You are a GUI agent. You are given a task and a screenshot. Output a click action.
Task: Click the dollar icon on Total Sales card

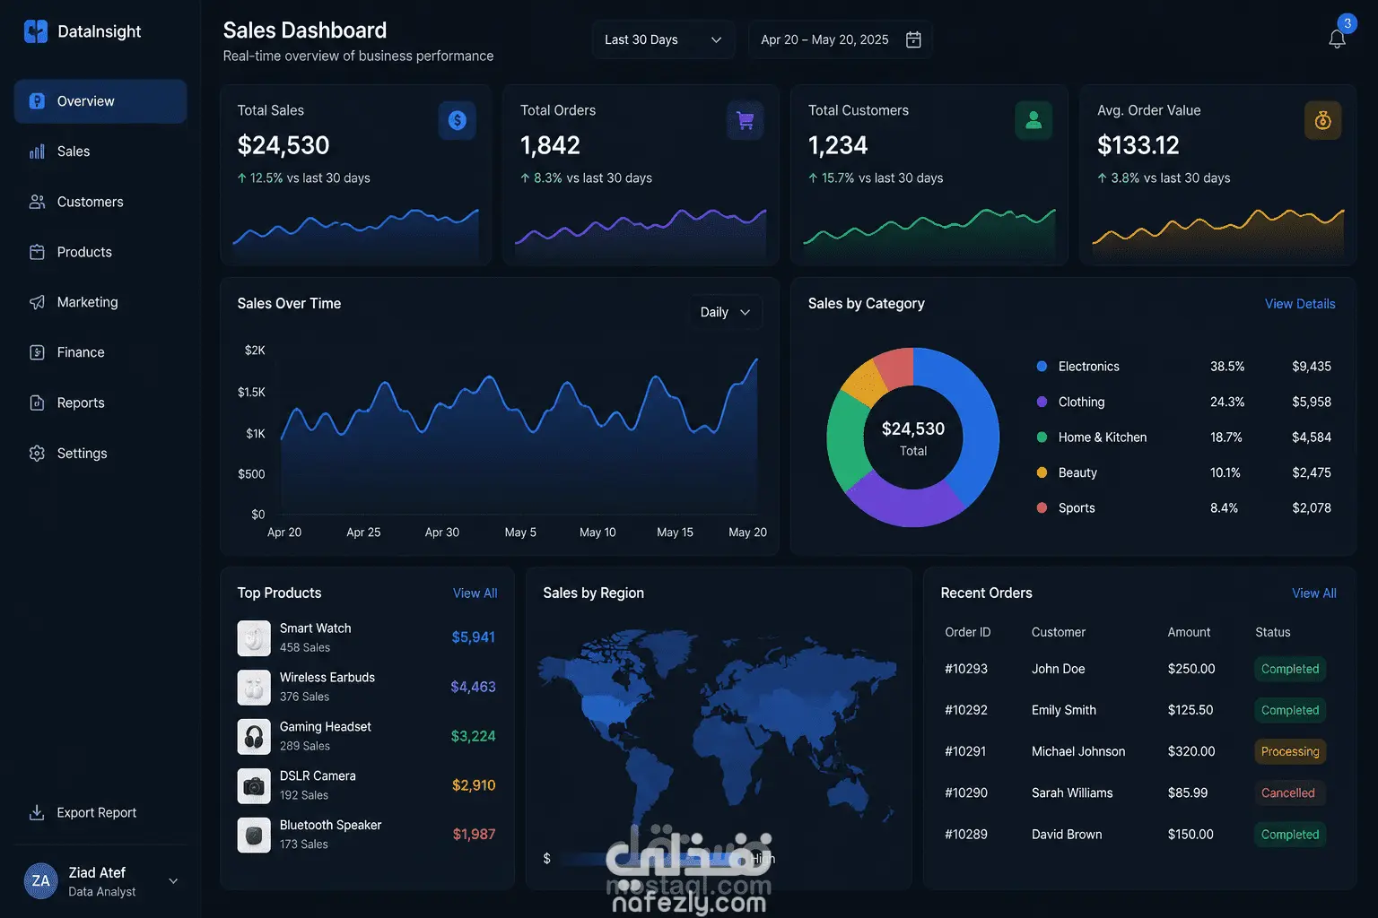tap(458, 120)
